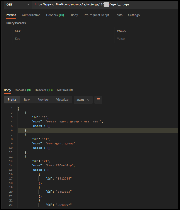The image size is (180, 210).
Task: Open the request Body tab
Action: (74, 15)
